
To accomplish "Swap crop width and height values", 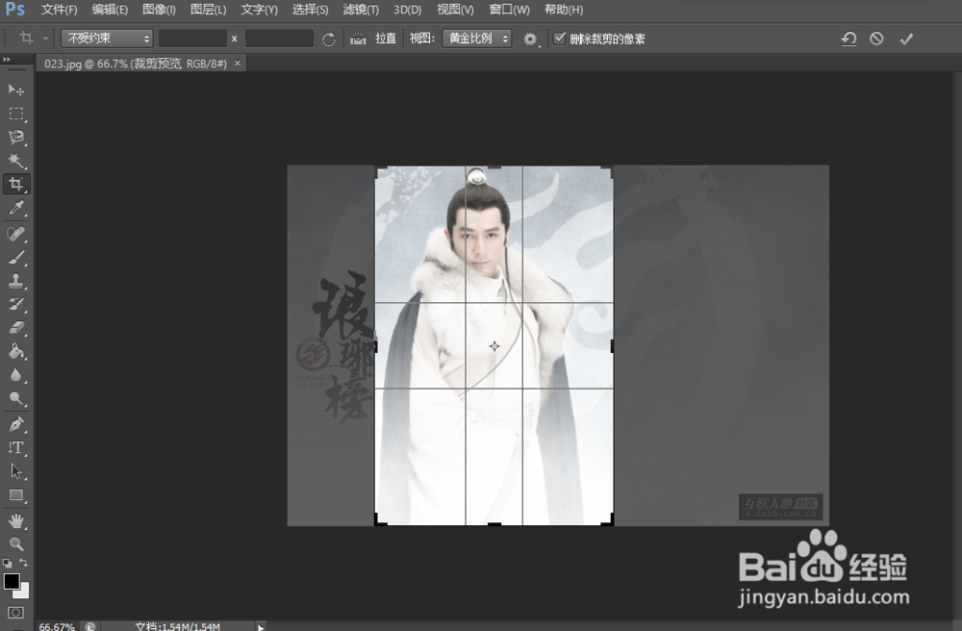I will [329, 39].
